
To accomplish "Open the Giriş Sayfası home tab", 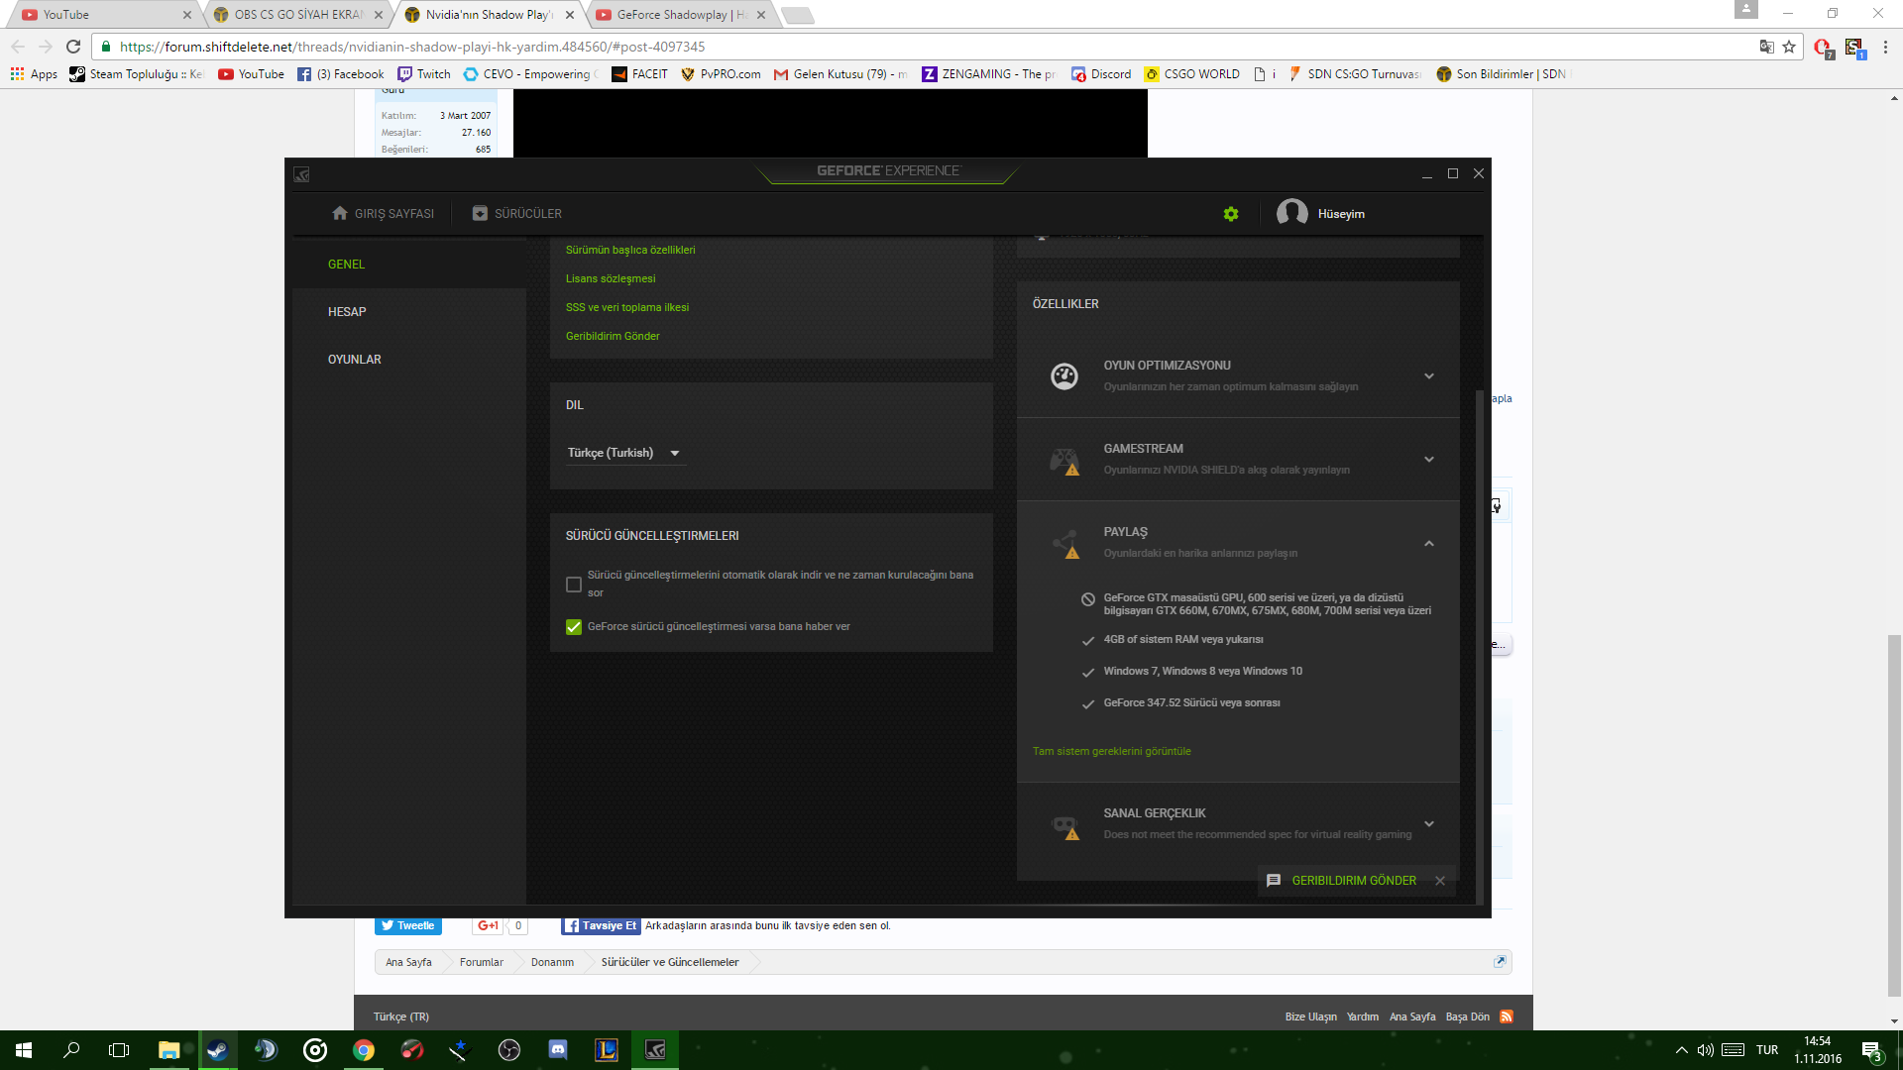I will (x=384, y=213).
